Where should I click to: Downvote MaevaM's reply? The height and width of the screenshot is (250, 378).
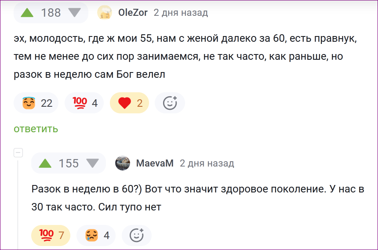(92, 163)
